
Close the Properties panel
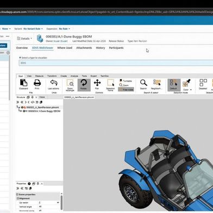[42, 184]
